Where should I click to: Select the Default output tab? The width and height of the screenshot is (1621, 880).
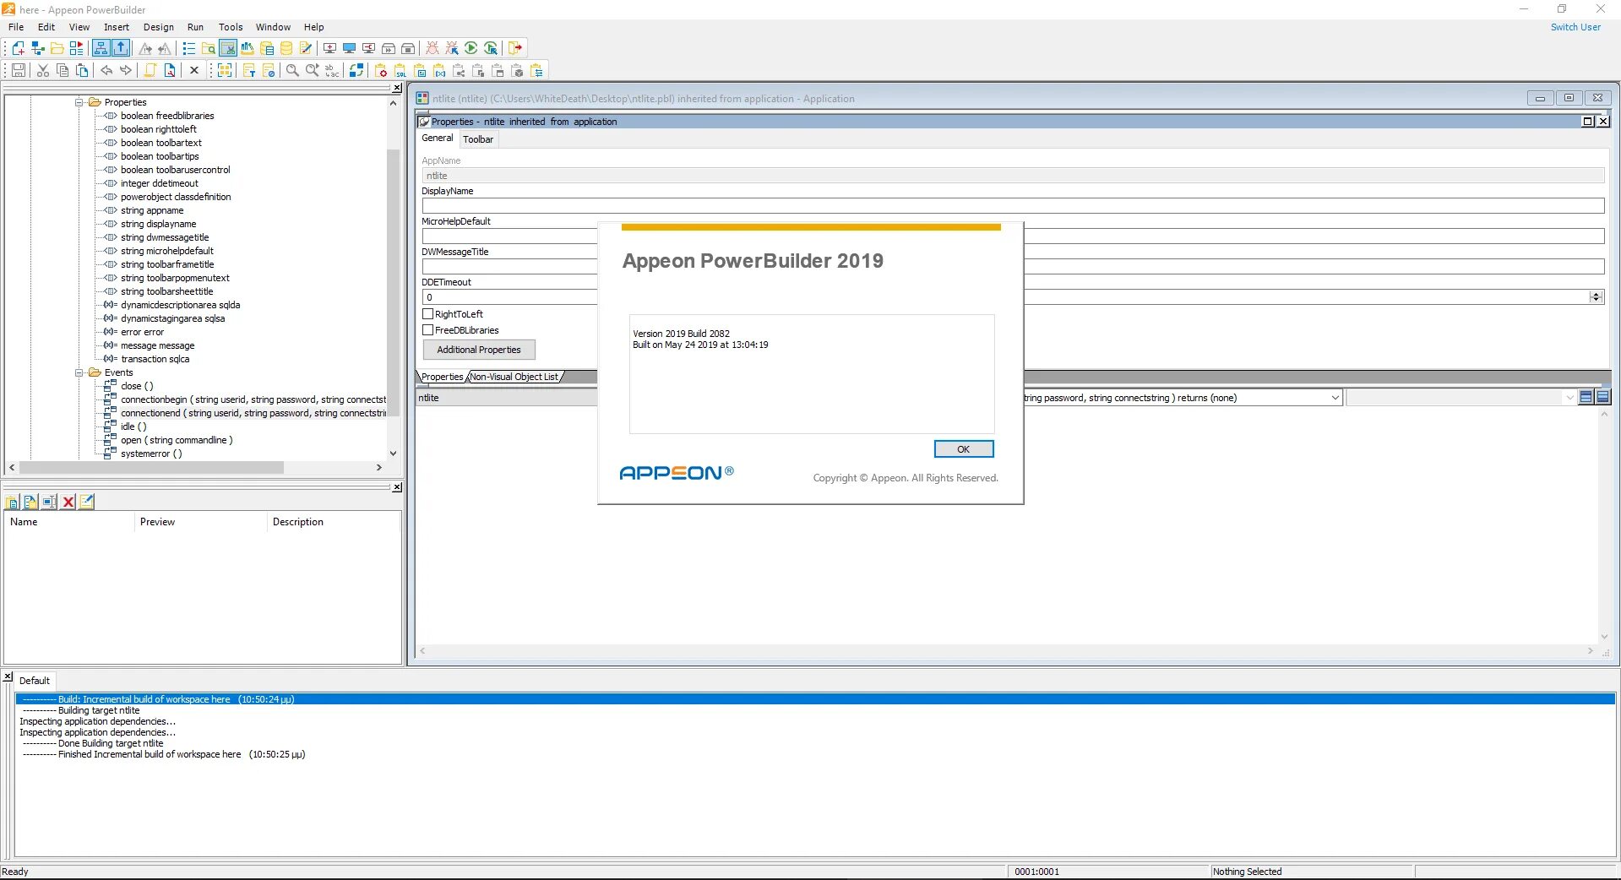pyautogui.click(x=35, y=681)
